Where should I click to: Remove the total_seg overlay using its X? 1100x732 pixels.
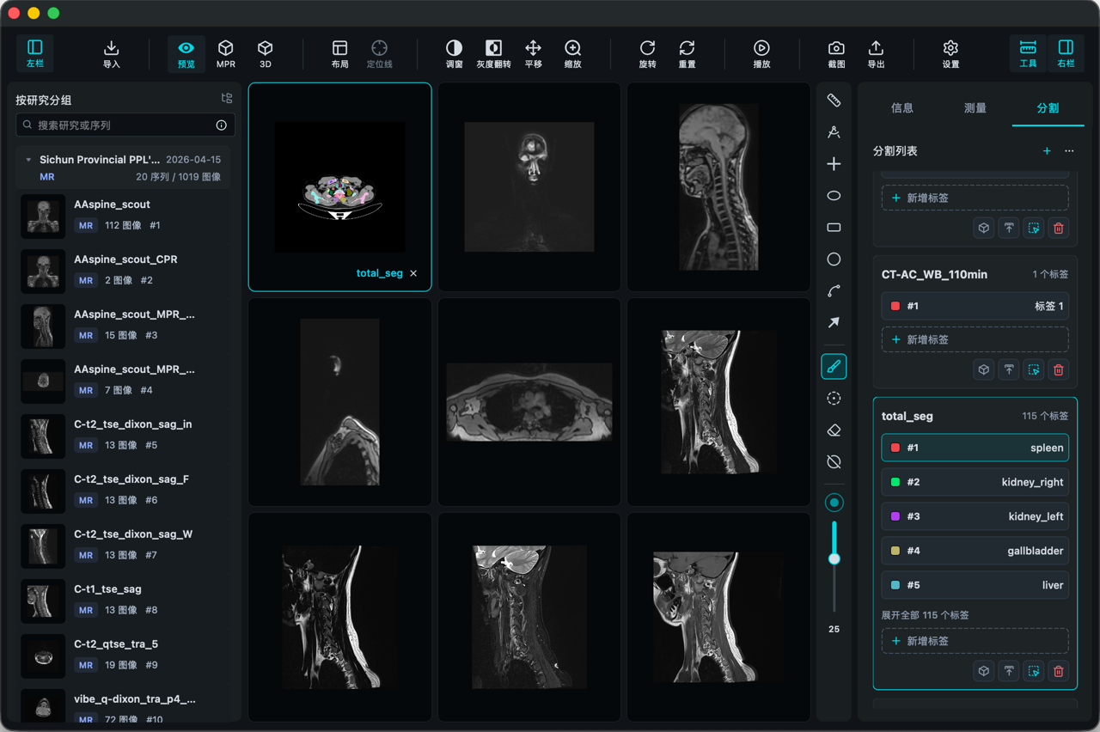pyautogui.click(x=413, y=273)
